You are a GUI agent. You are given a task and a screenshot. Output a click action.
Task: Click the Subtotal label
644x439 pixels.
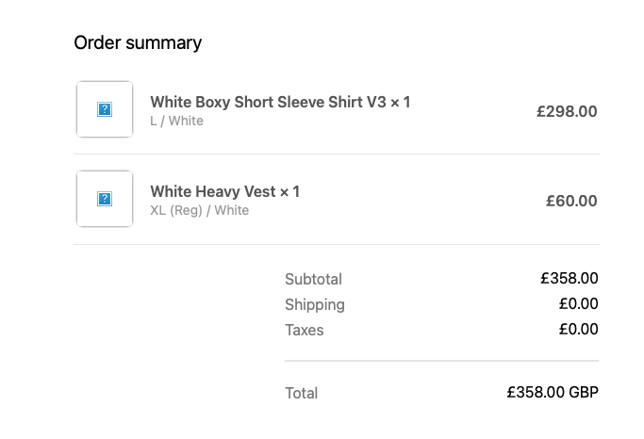(313, 280)
